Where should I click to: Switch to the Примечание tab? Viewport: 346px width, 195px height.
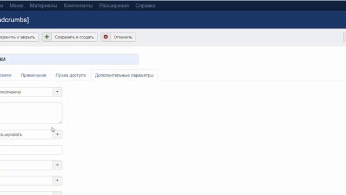point(34,75)
